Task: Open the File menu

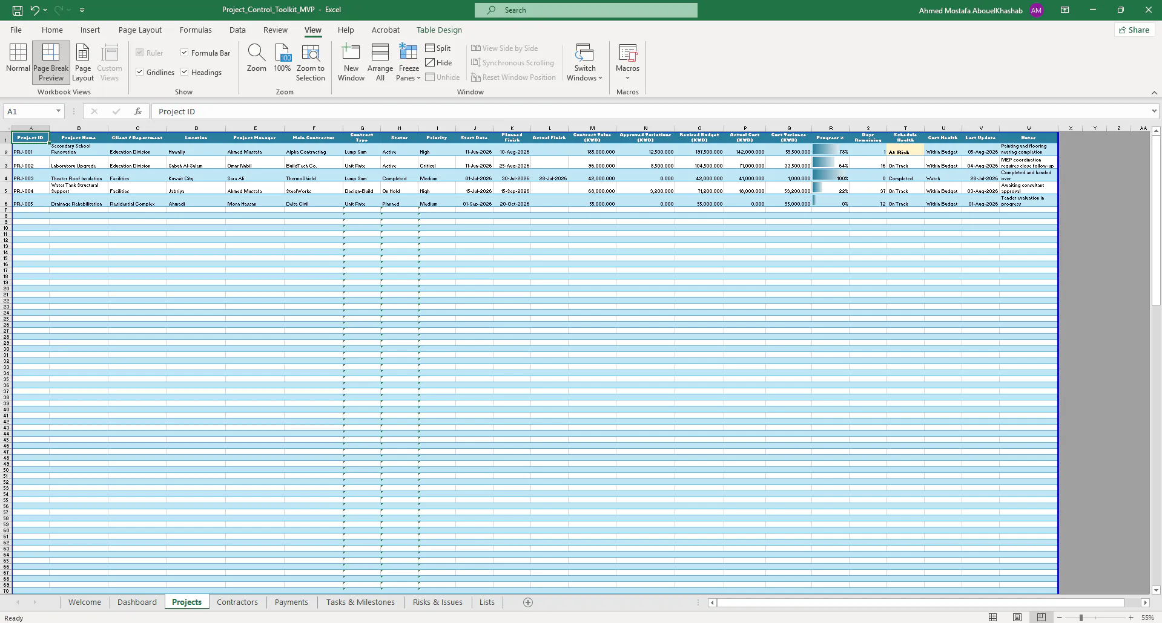Action: click(16, 30)
